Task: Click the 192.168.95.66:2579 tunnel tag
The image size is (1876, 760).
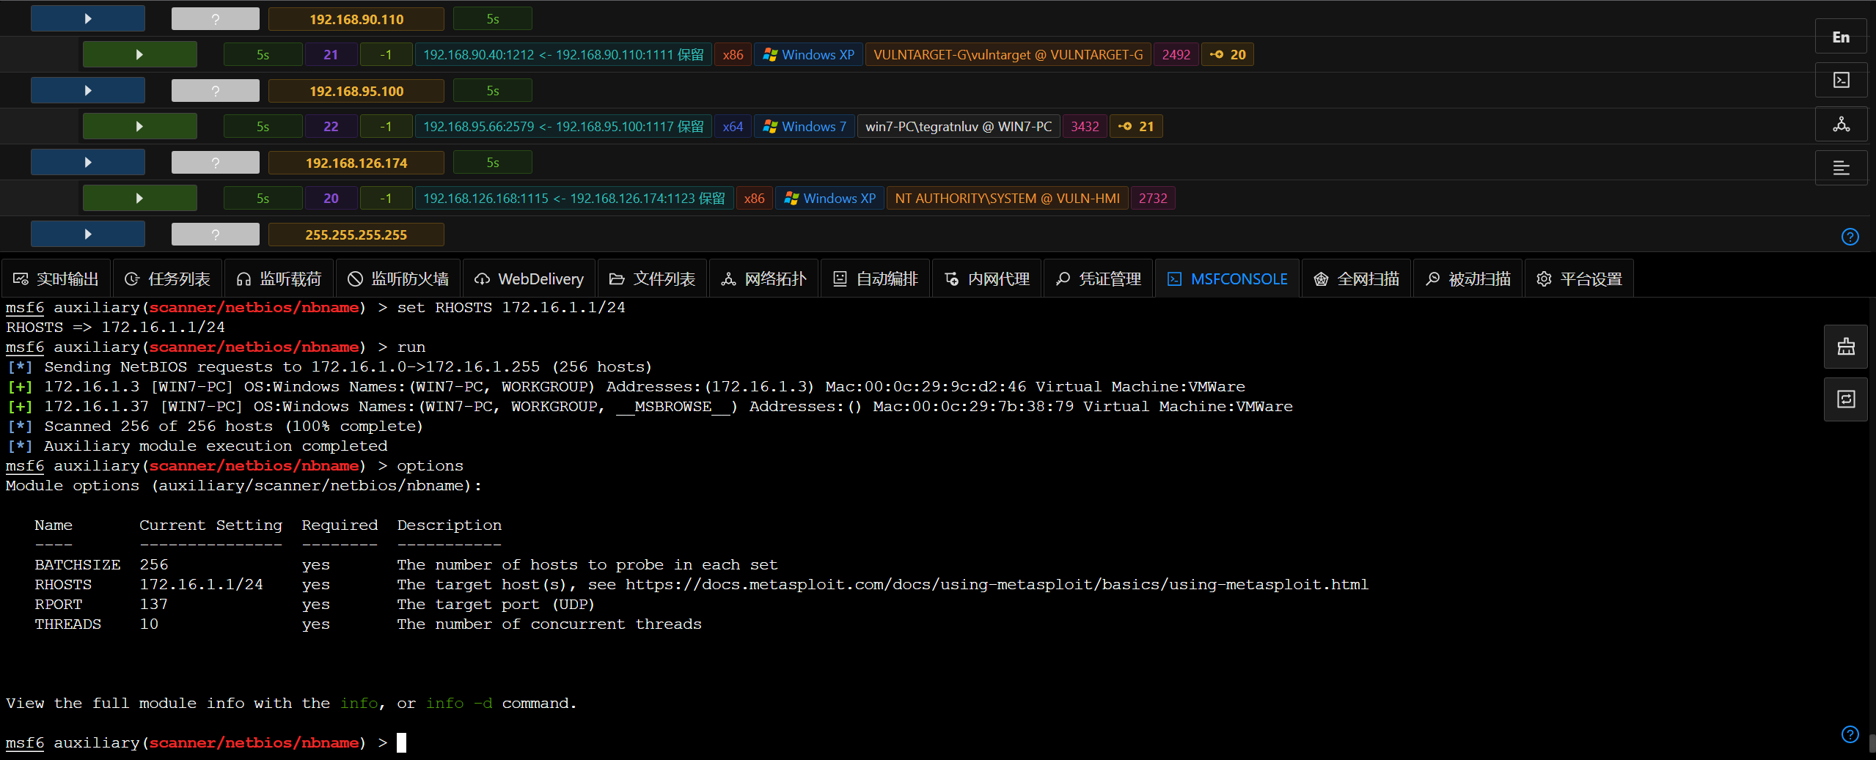Action: [x=563, y=127]
